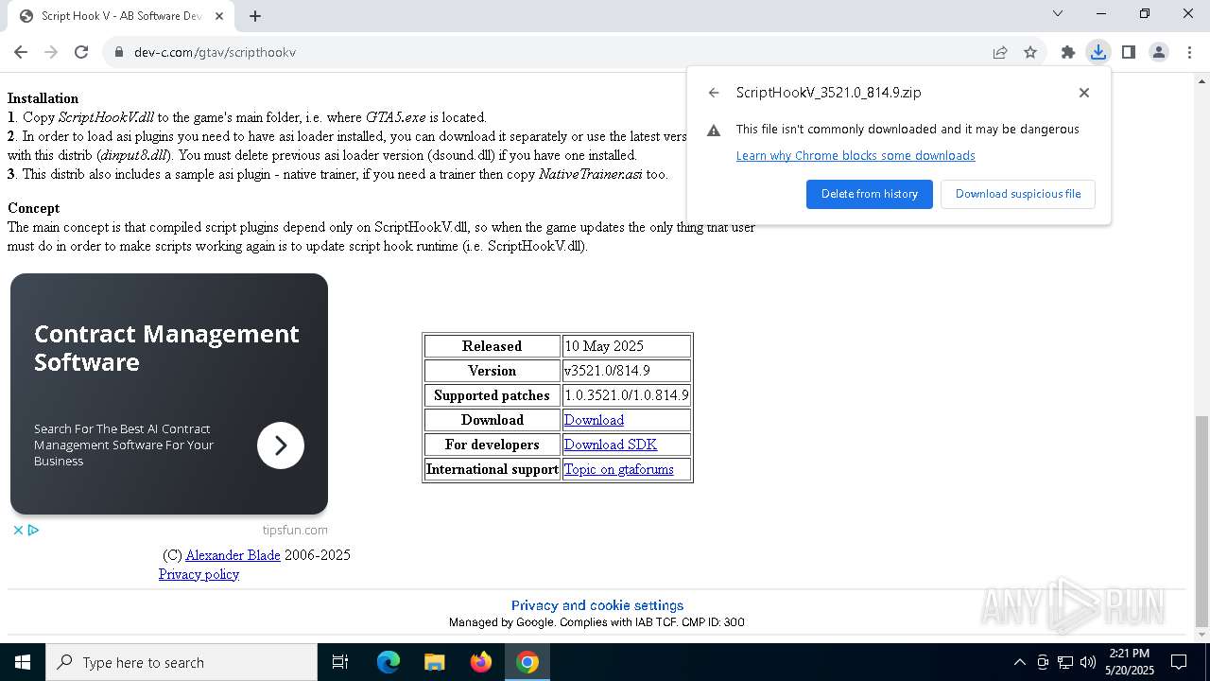Viewport: 1210px width, 681px height.
Task: Click Delete from history button
Action: pos(870,194)
